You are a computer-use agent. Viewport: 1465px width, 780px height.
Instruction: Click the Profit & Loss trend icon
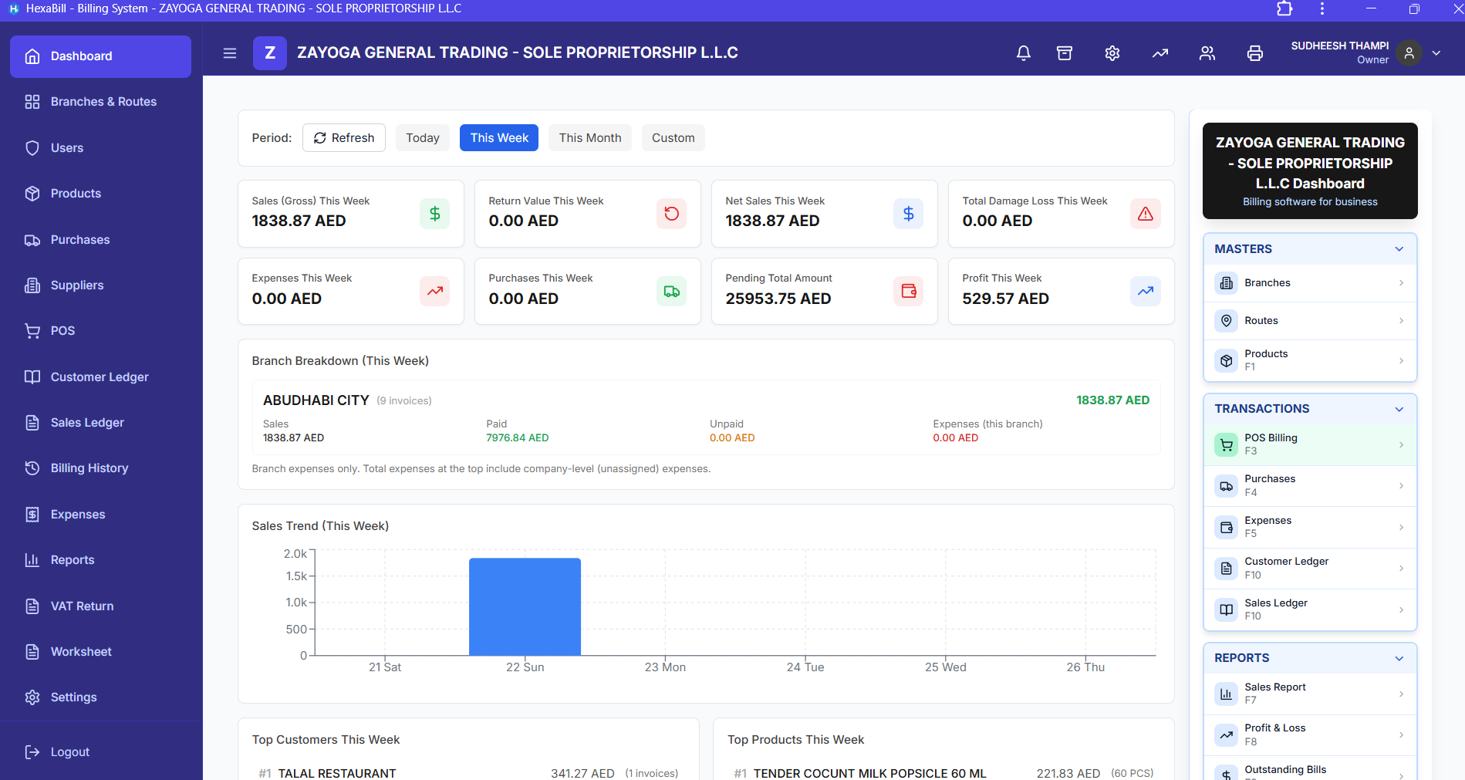(1226, 734)
